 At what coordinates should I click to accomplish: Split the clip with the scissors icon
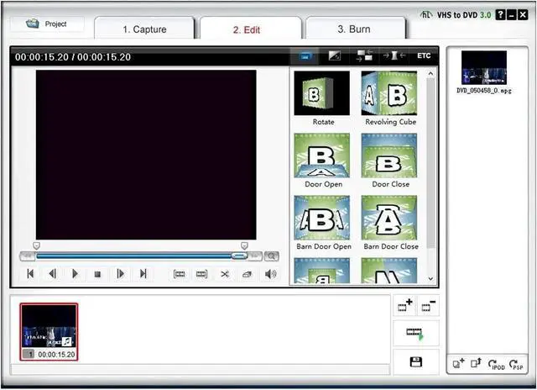225,274
